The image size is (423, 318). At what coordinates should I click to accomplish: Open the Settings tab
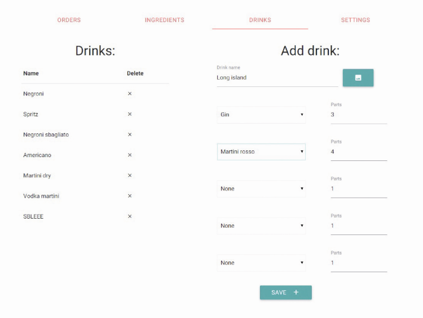355,20
